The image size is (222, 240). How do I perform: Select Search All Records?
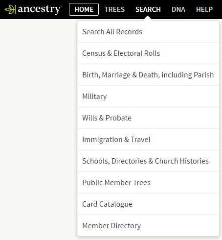click(148, 32)
